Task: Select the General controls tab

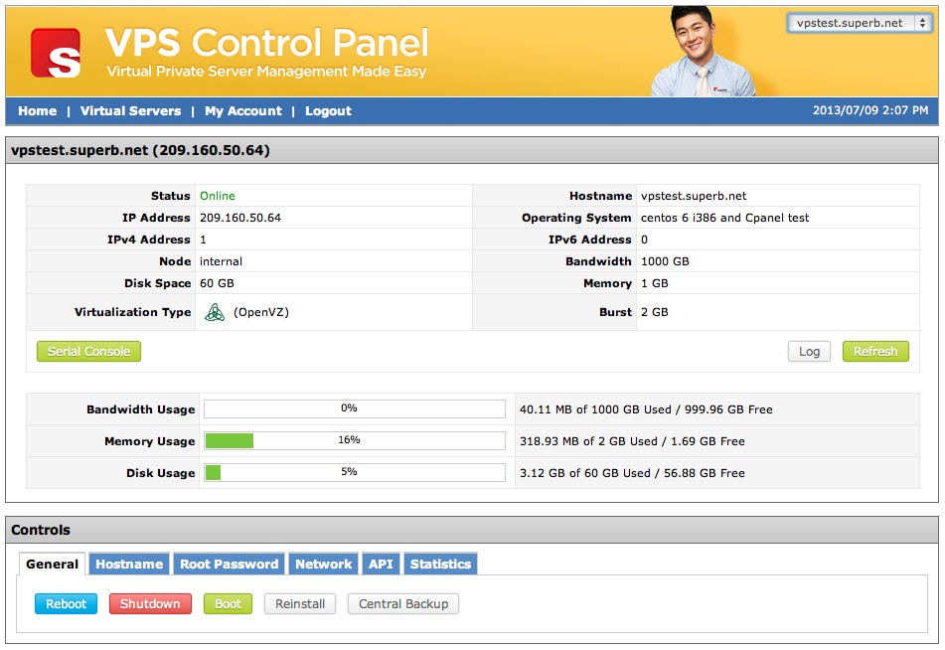Action: (52, 564)
